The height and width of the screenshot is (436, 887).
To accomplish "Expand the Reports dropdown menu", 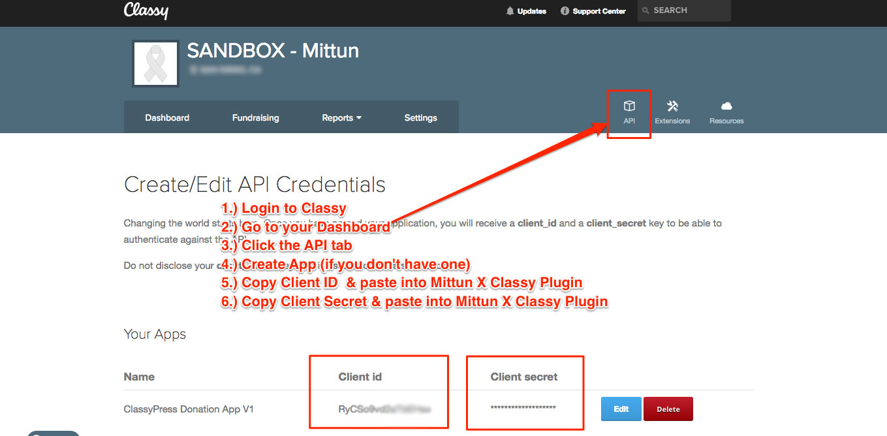I will click(342, 117).
